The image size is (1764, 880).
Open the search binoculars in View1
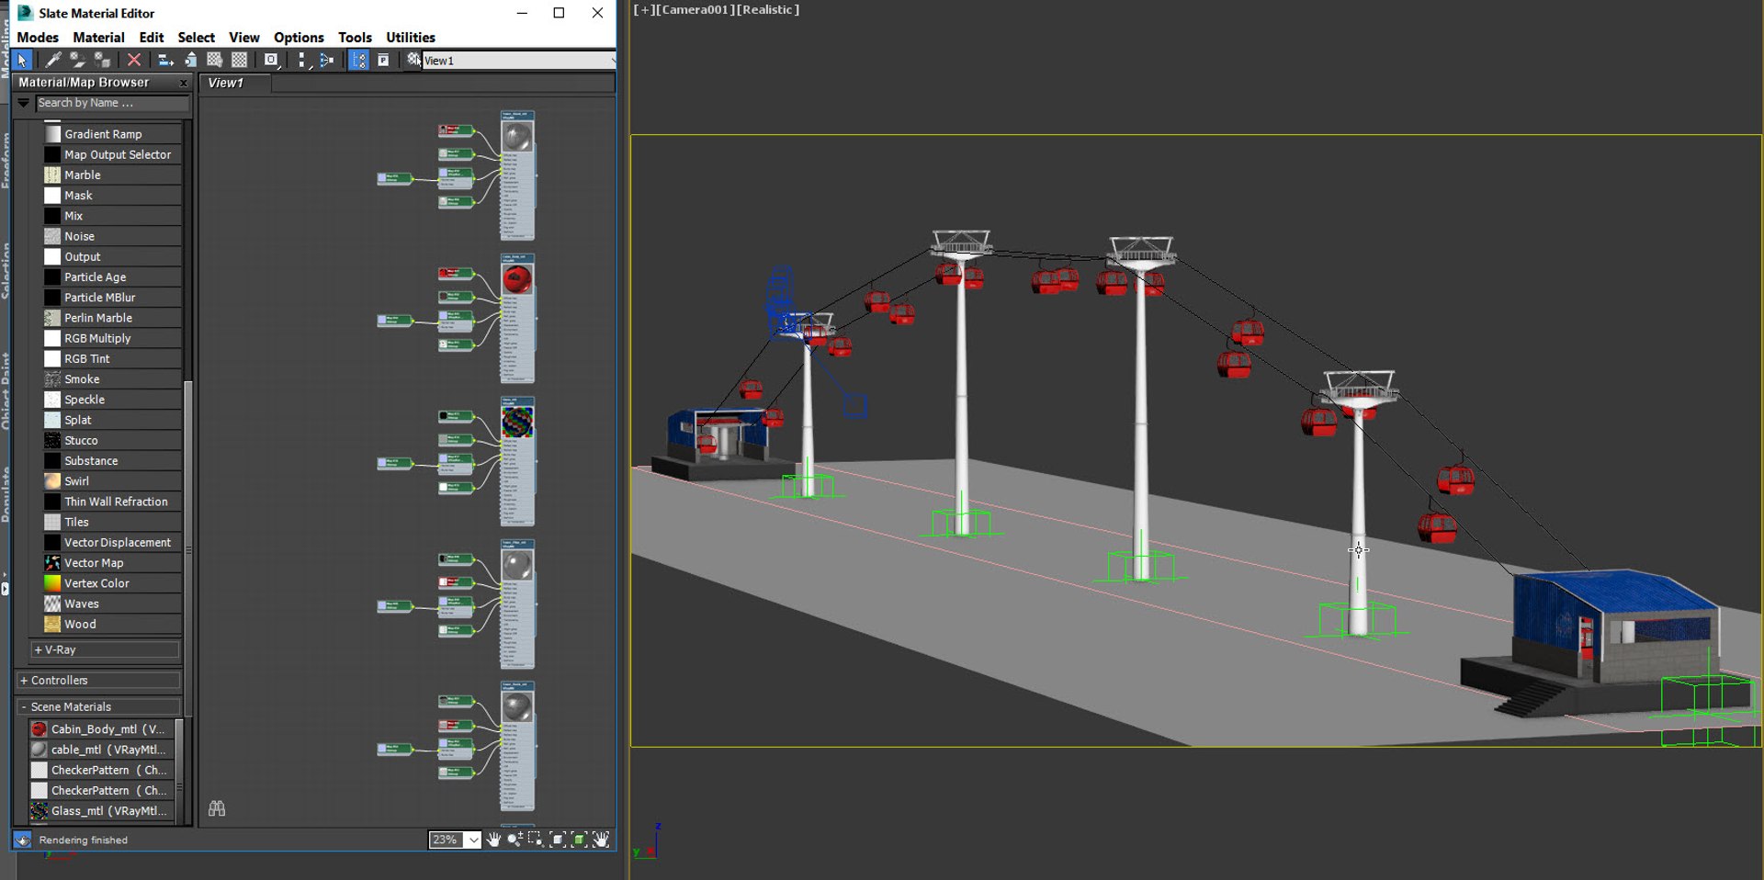(217, 808)
